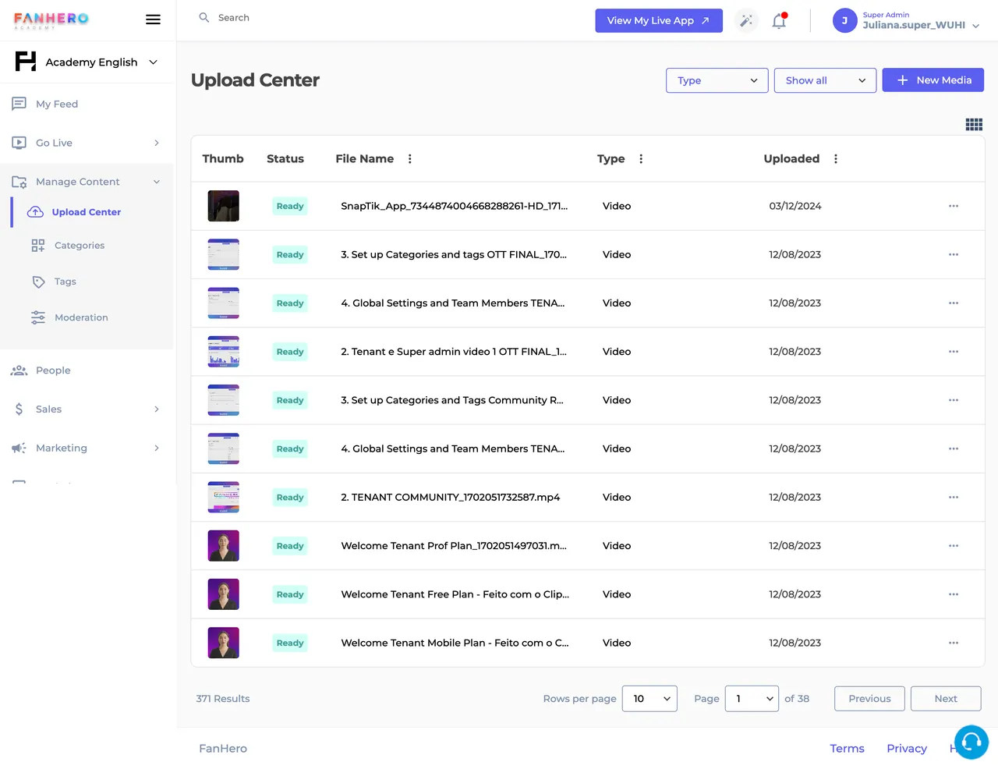Viewport: 998px width, 769px height.
Task: Click the Tags label icon
Action: (38, 282)
